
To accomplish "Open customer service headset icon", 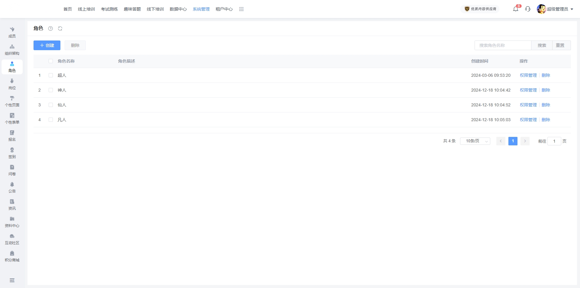I will click(528, 9).
